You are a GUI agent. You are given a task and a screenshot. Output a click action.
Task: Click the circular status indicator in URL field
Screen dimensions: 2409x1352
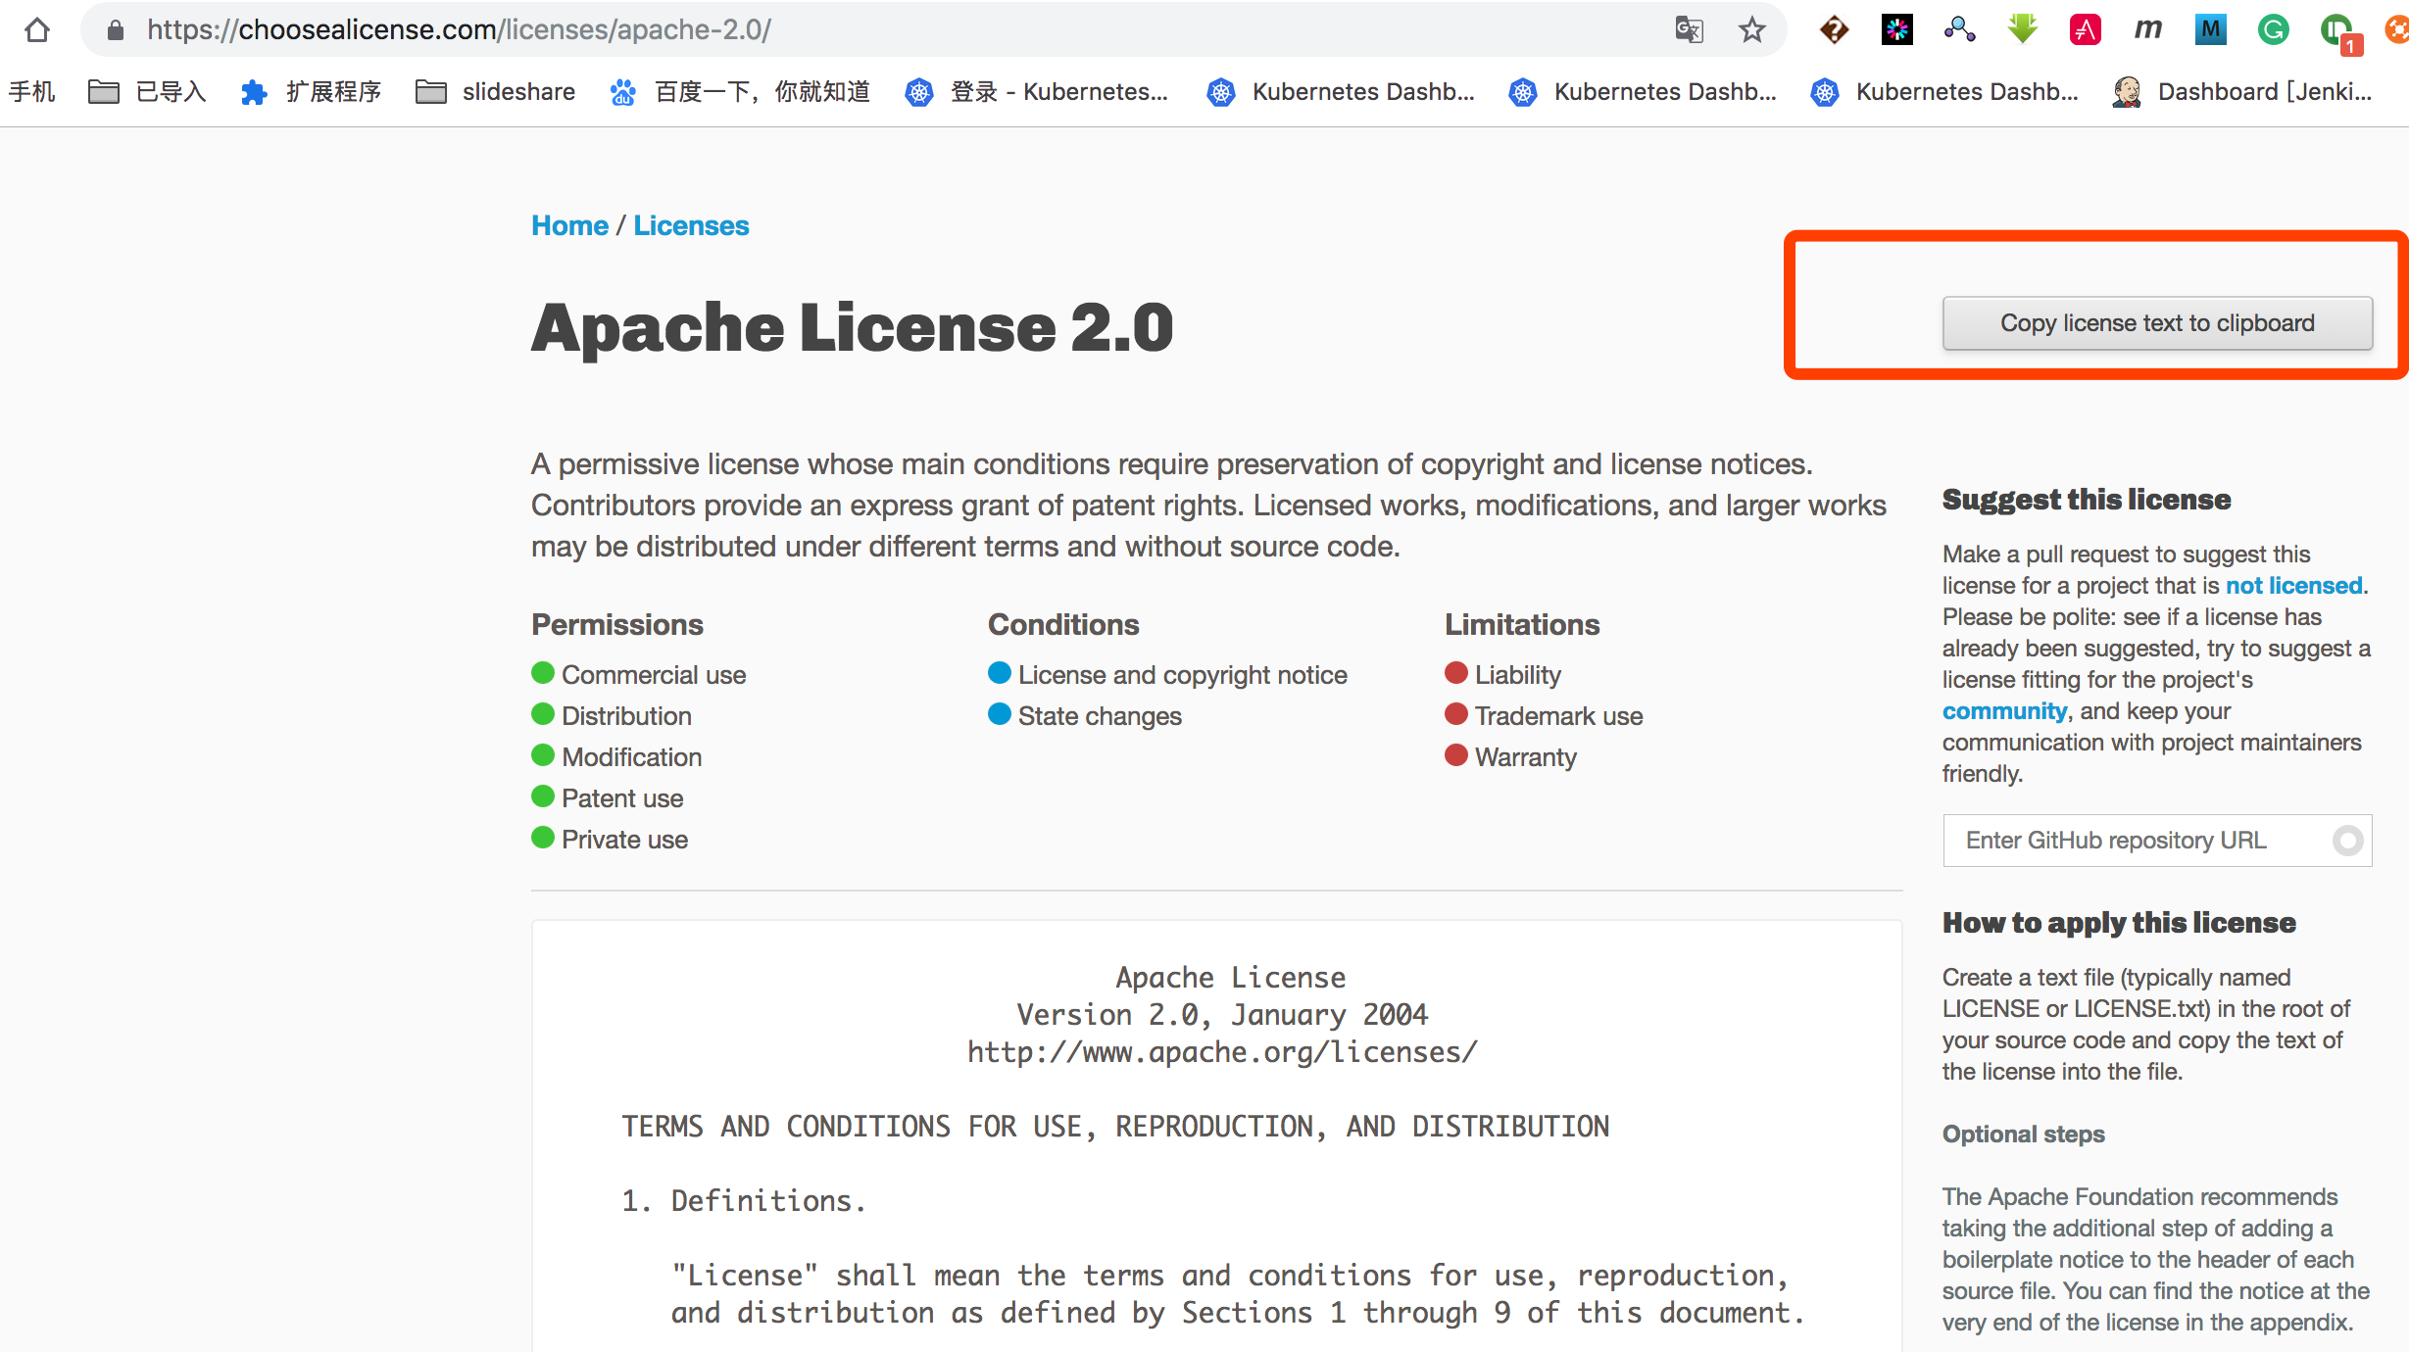(2347, 841)
